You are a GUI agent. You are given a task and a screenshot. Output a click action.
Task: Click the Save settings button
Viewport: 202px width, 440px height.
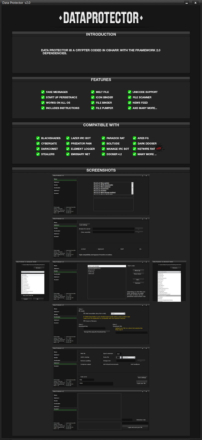click(142, 378)
